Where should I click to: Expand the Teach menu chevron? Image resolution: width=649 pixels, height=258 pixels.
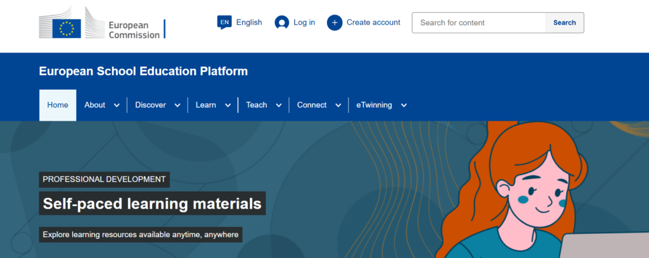coord(278,106)
